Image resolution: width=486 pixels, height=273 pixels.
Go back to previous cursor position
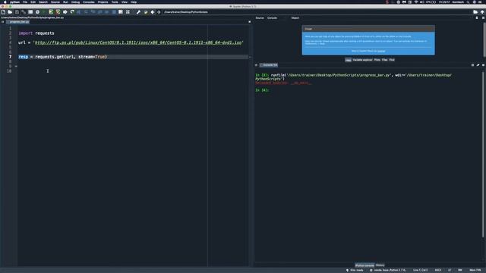[153, 12]
